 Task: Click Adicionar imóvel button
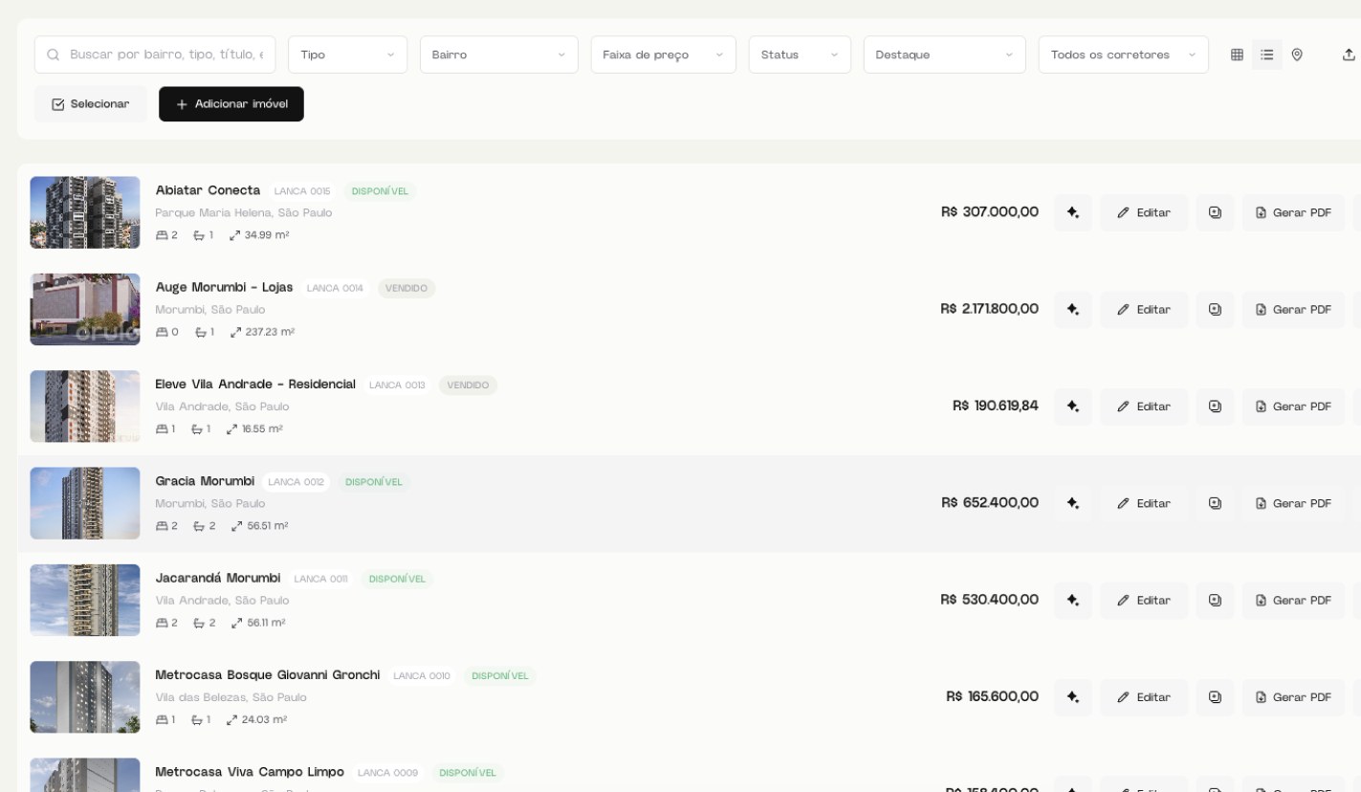(x=231, y=104)
